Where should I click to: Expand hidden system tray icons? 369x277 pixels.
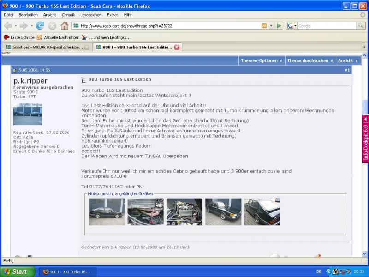pos(328,272)
